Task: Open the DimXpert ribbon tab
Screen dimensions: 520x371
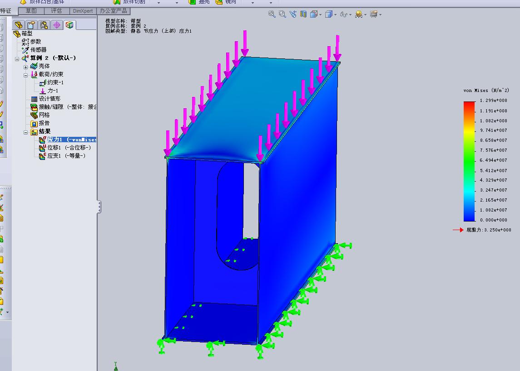Action: click(x=83, y=11)
